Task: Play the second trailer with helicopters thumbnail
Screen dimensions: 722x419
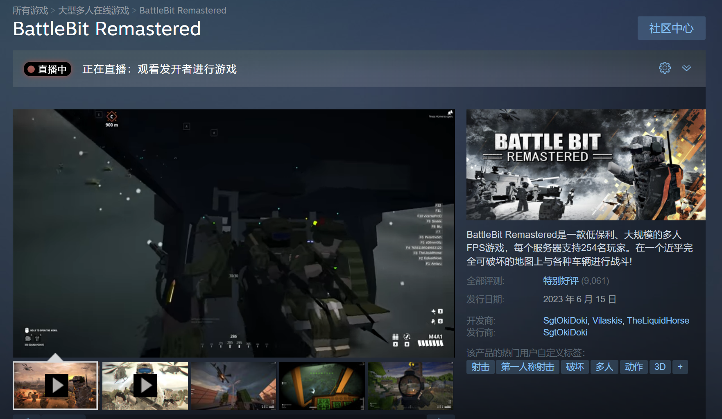Action: tap(145, 385)
